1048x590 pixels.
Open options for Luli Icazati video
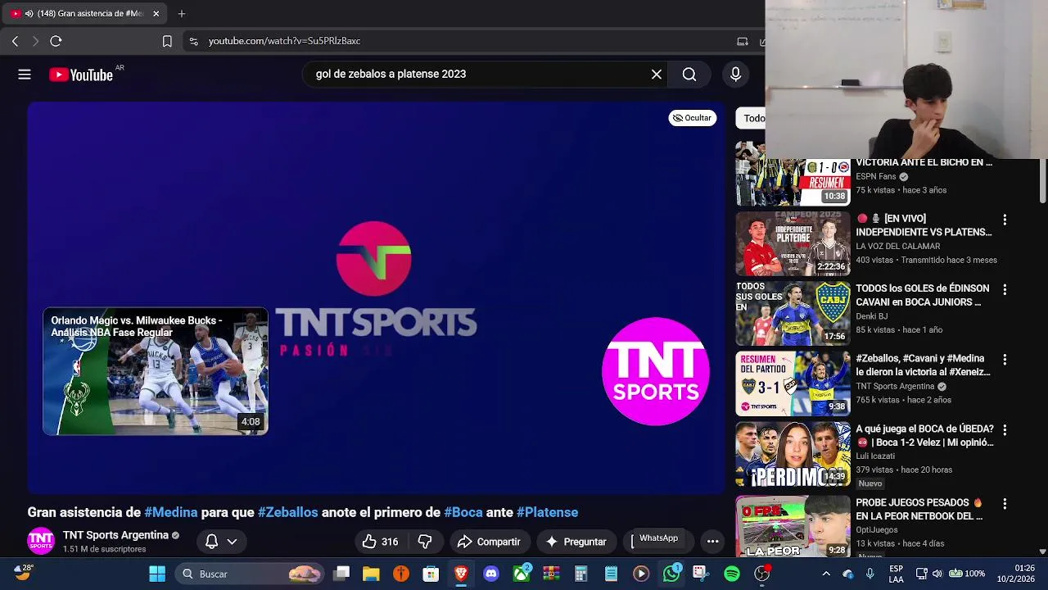(x=1005, y=430)
